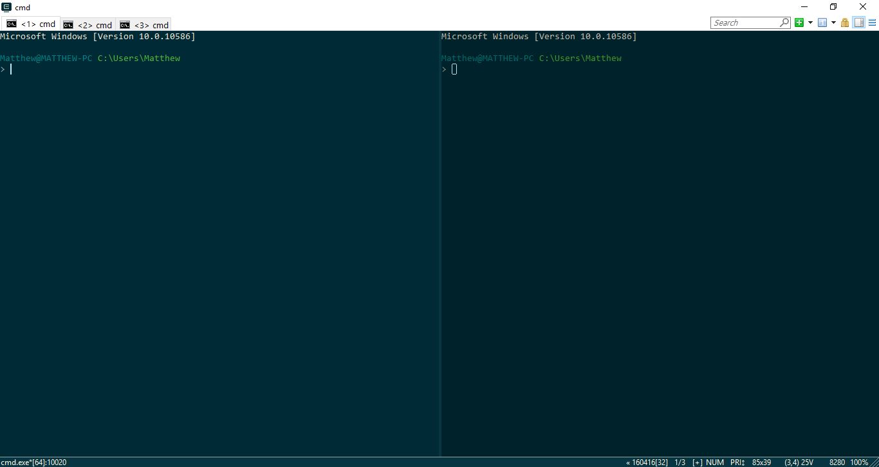Switch to the <2> cmd tab
The width and height of the screenshot is (879, 467).
[x=88, y=25]
